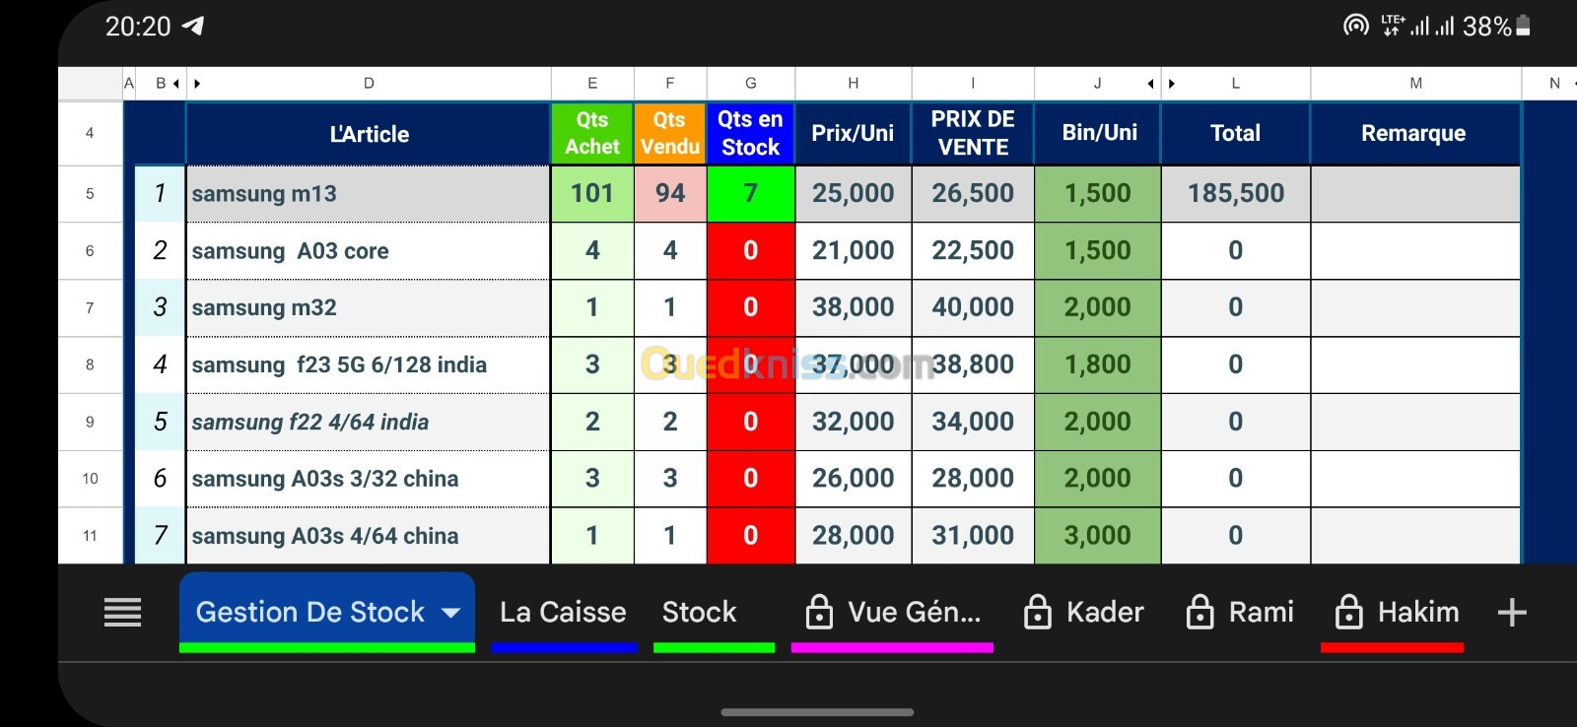Switch to Stock sheet tab
This screenshot has height=727, width=1577.
[699, 612]
